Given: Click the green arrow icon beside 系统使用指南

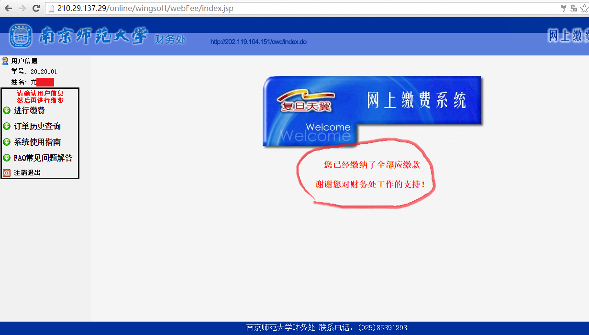Looking at the screenshot, I should 7,142.
